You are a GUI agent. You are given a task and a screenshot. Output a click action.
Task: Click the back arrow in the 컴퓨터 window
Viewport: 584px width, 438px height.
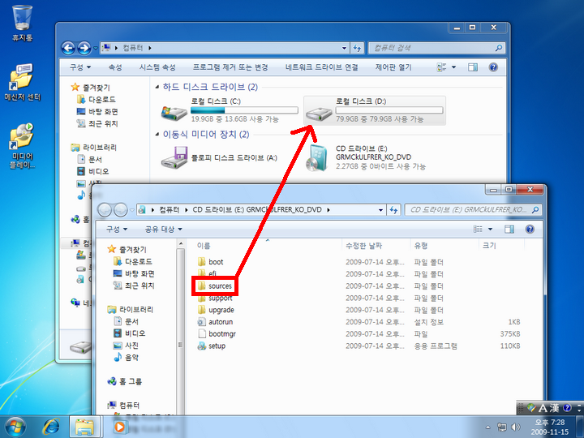68,48
